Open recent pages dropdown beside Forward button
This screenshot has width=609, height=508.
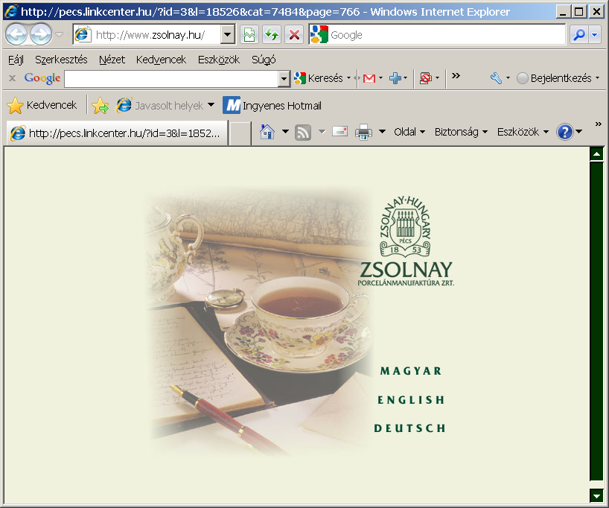pyautogui.click(x=59, y=34)
